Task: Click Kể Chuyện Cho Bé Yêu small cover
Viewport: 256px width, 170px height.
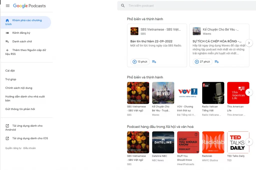Action: (196, 31)
